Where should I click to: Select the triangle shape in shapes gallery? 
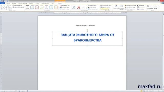[x=1, y=7]
